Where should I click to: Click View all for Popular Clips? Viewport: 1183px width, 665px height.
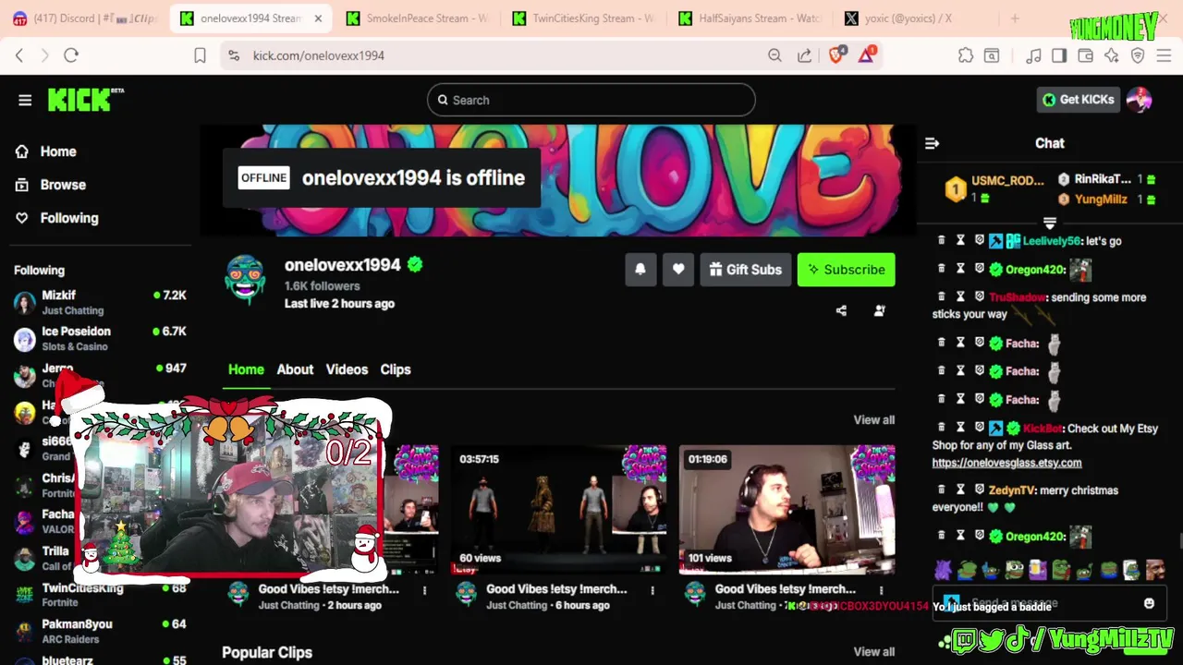pyautogui.click(x=873, y=651)
